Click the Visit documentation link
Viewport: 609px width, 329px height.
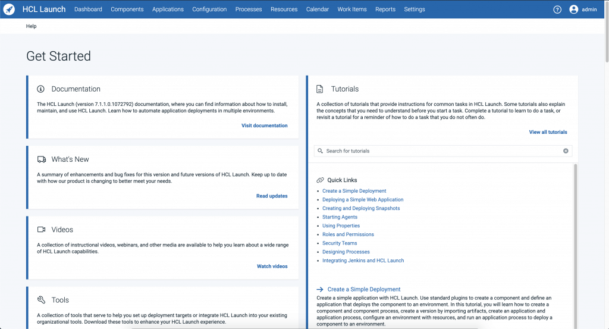tap(264, 126)
